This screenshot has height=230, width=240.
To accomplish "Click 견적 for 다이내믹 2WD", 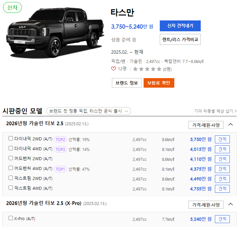I will (x=222, y=139).
